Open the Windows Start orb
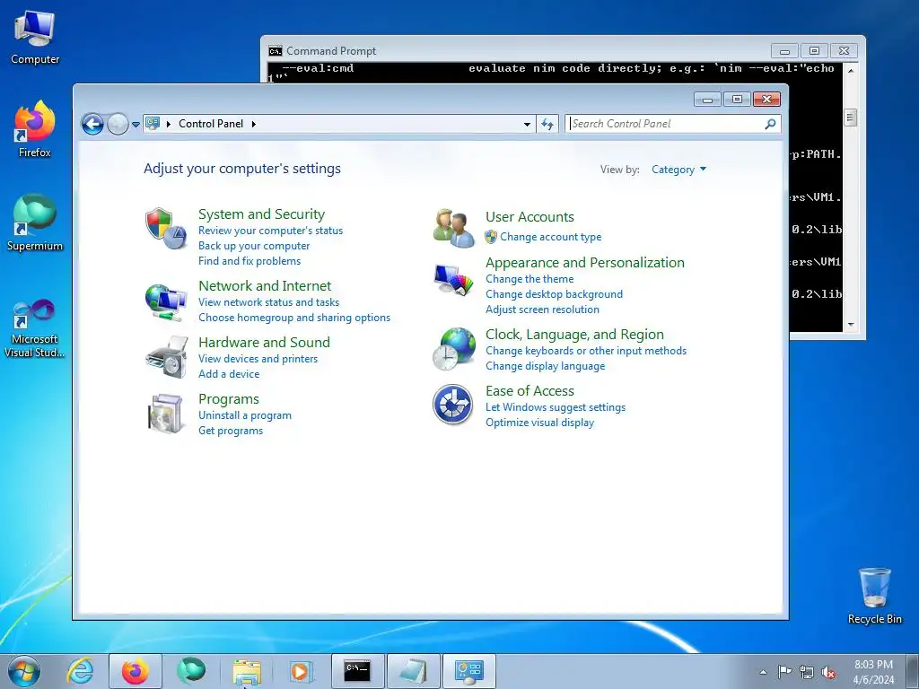Screen dimensions: 919x689 click(24, 671)
